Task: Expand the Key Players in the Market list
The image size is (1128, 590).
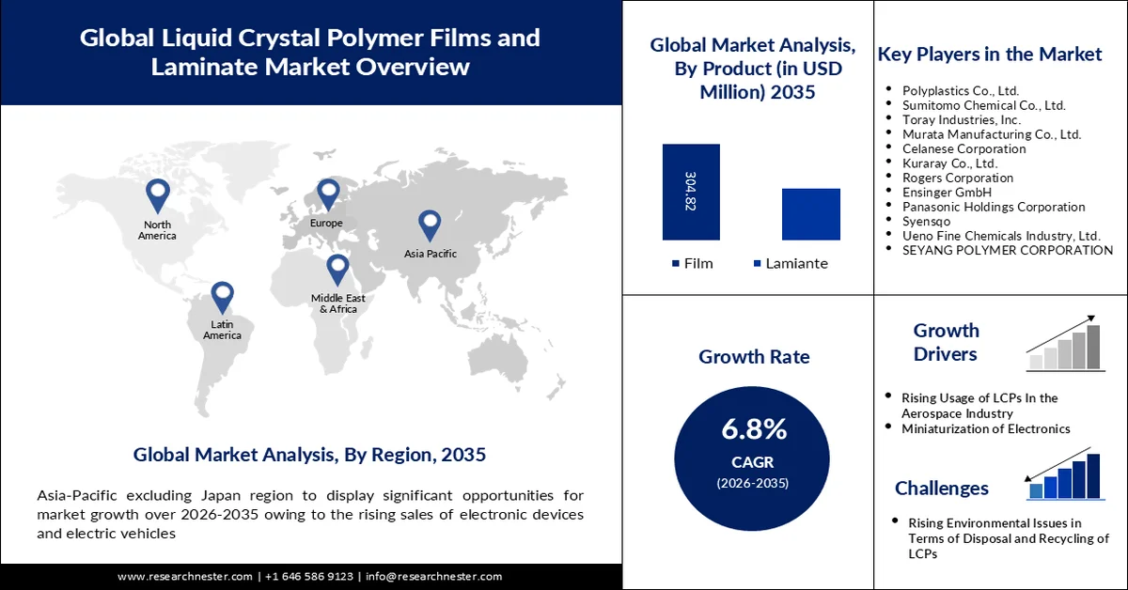Action: (989, 54)
